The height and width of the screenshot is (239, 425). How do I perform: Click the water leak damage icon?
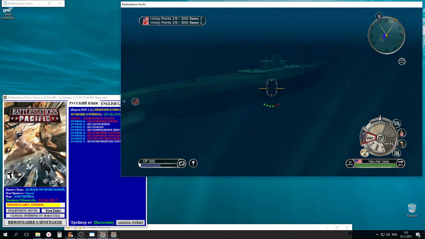coord(396,123)
